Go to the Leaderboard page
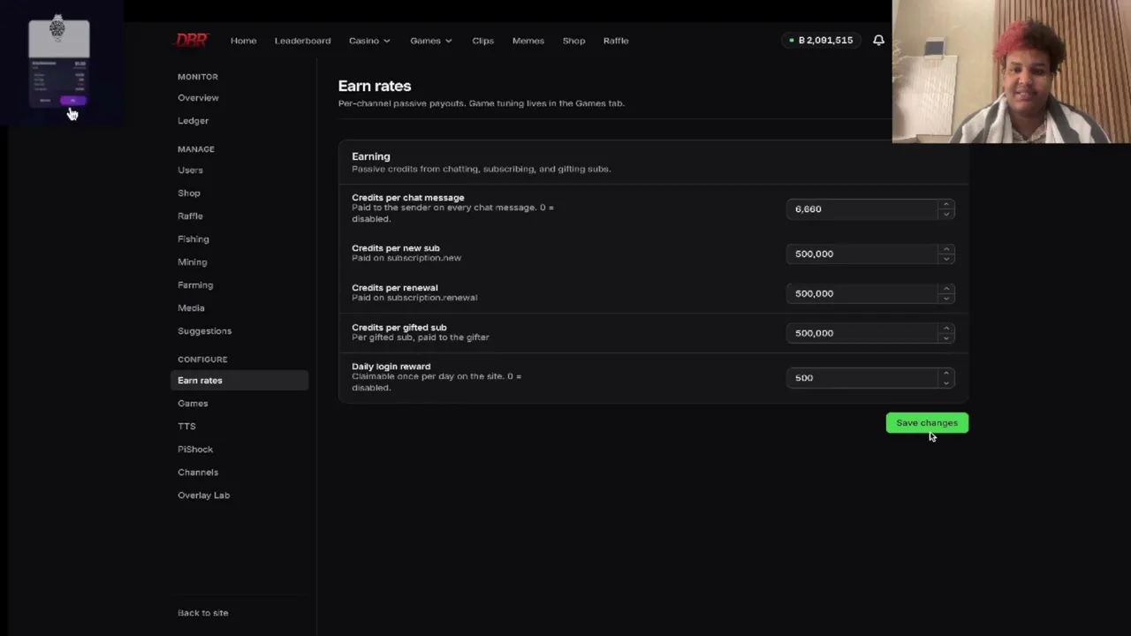 coord(302,41)
